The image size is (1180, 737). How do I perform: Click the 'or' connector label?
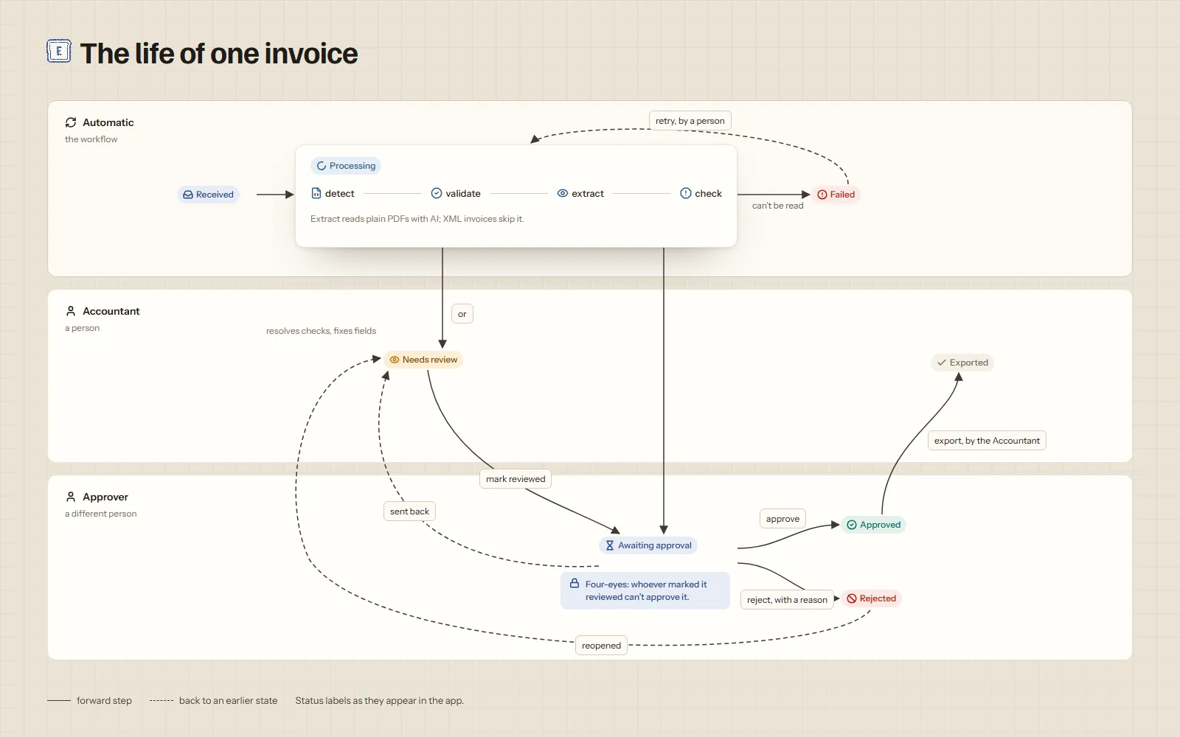[462, 314]
